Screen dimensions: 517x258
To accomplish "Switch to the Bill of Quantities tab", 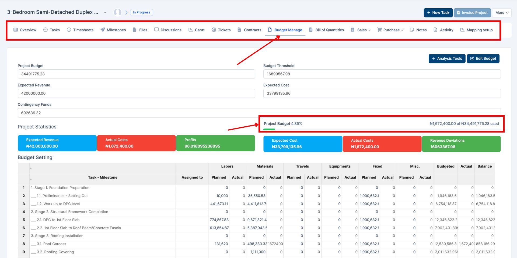I will (x=329, y=30).
